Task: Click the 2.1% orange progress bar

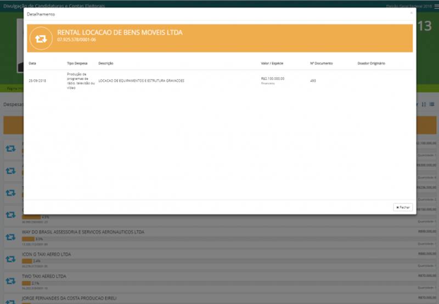Action: (26, 283)
